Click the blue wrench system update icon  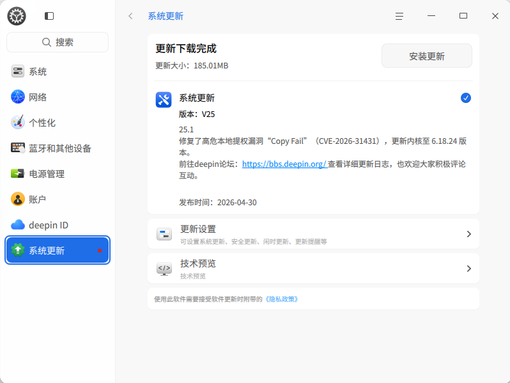(x=164, y=100)
